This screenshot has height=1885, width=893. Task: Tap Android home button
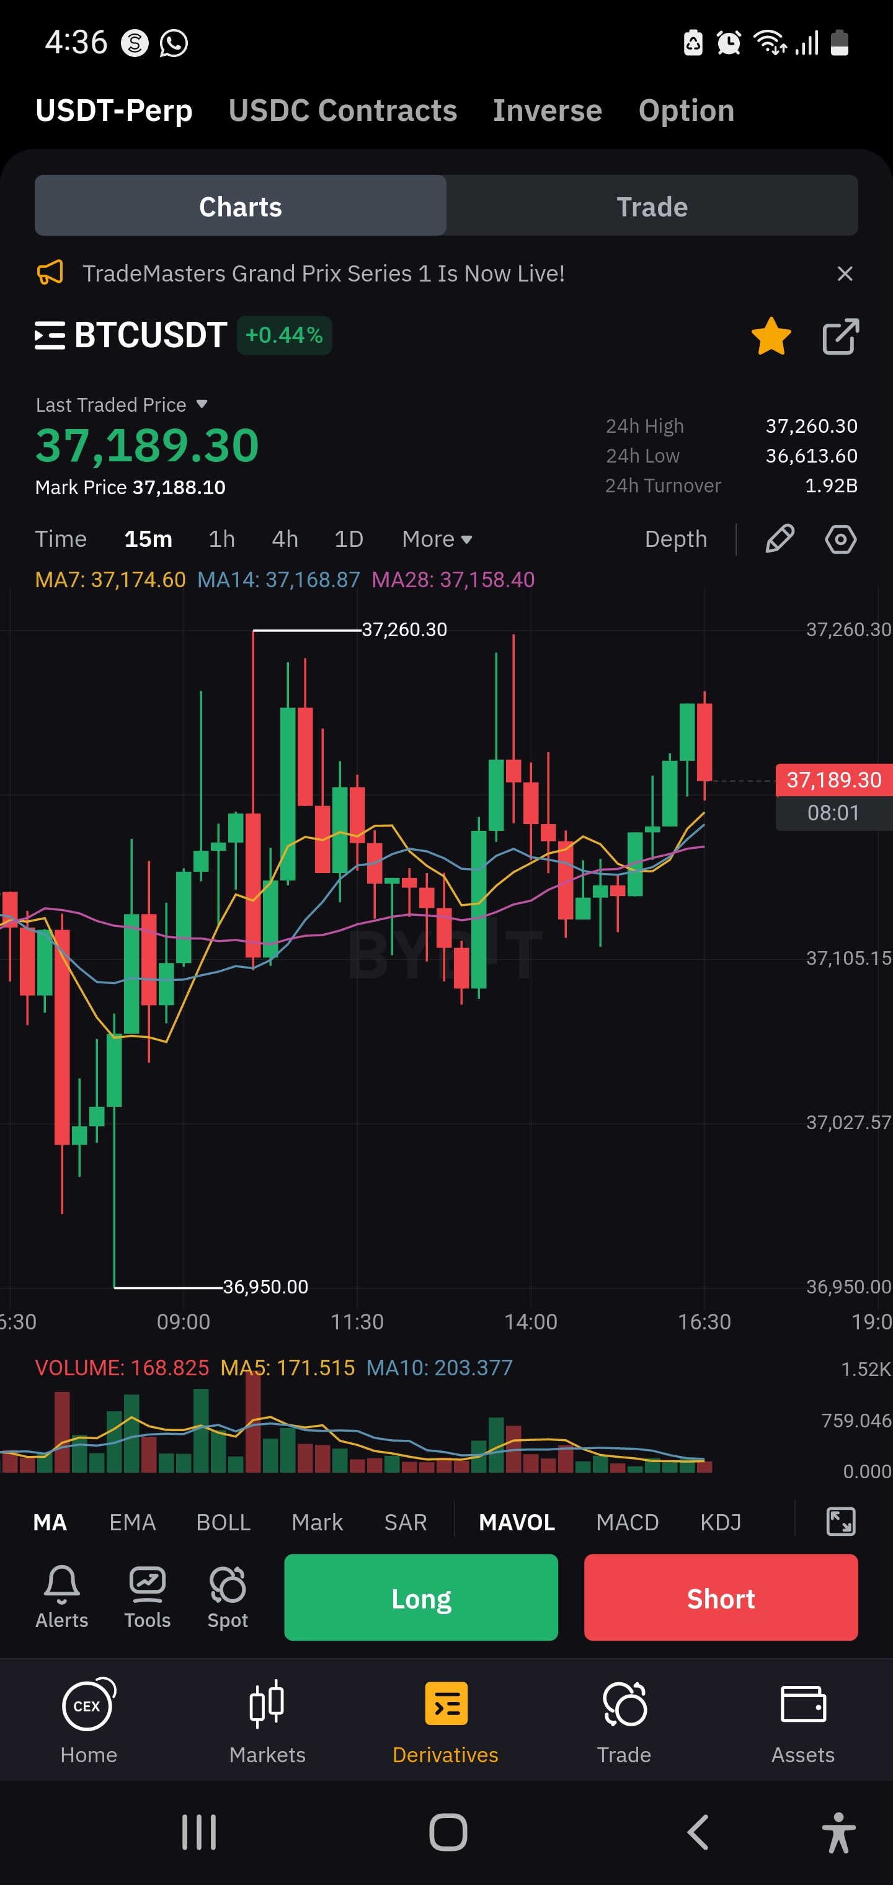448,1832
